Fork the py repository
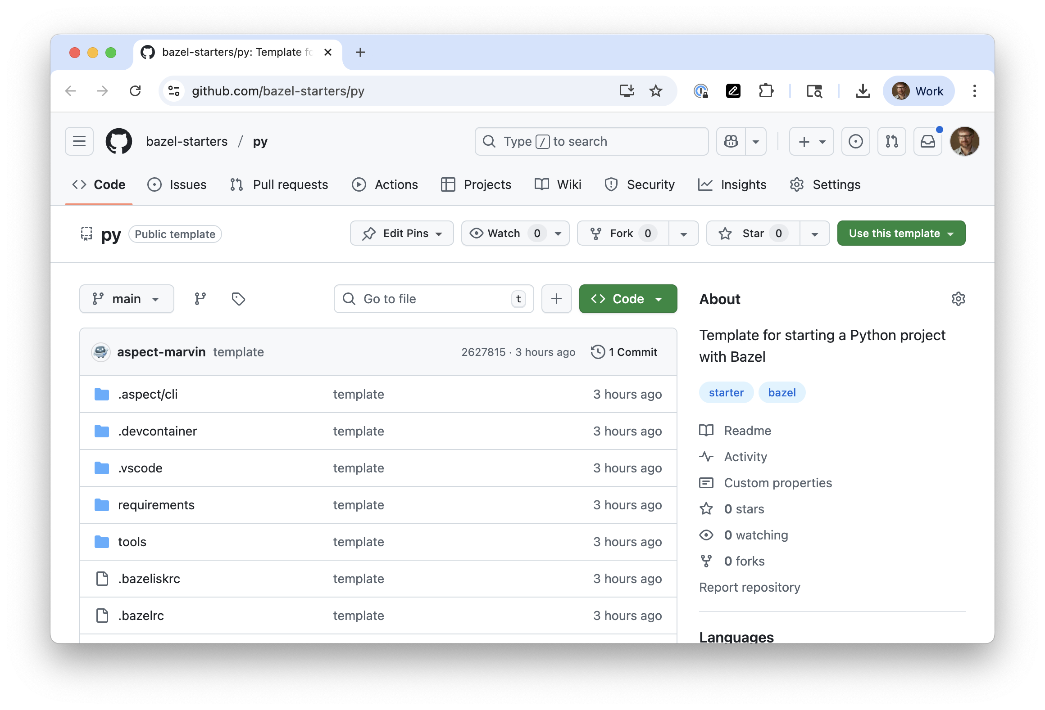 (623, 233)
